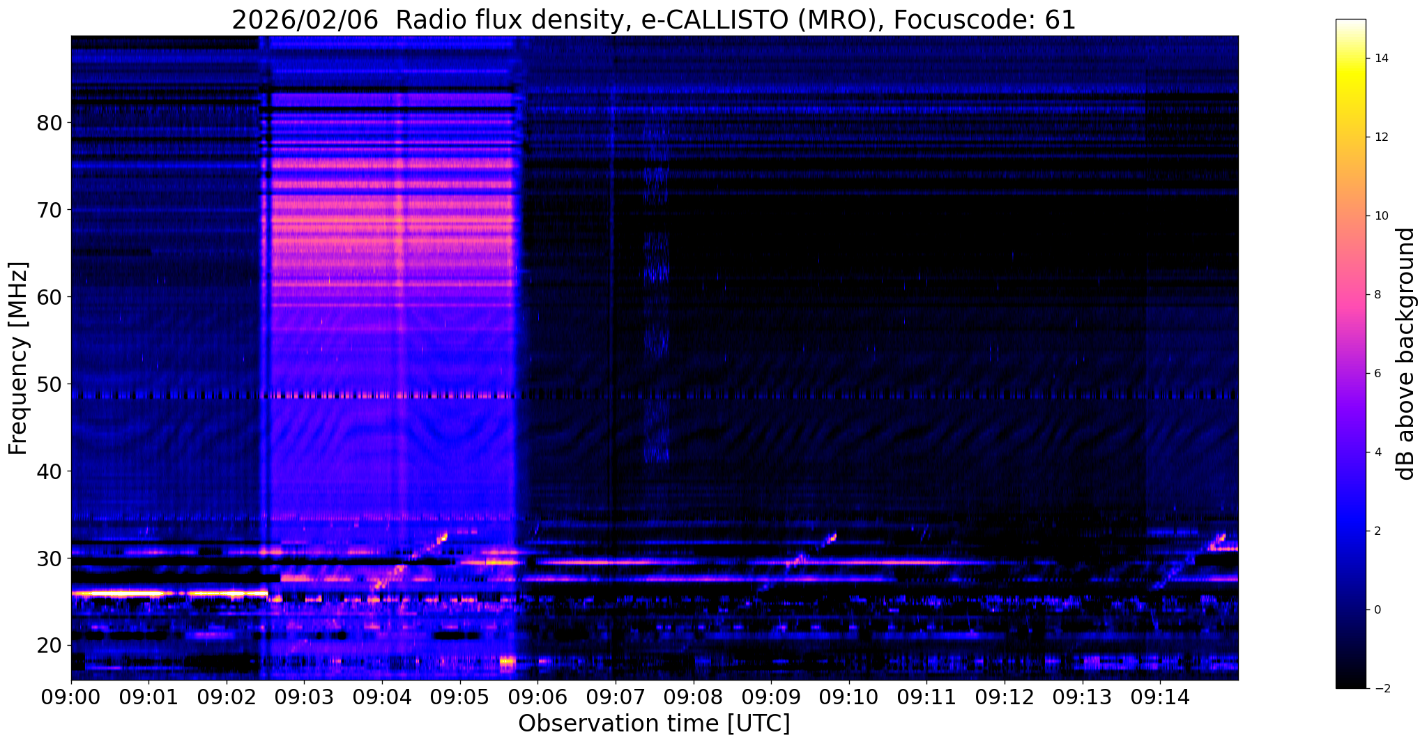Click the 09:13 time tick label
The height and width of the screenshot is (744, 1427).
point(1083,697)
